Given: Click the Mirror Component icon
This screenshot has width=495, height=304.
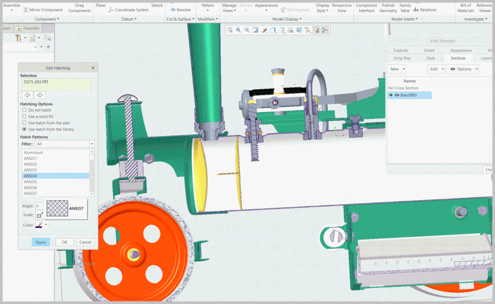Looking at the screenshot, I should (x=26, y=10).
